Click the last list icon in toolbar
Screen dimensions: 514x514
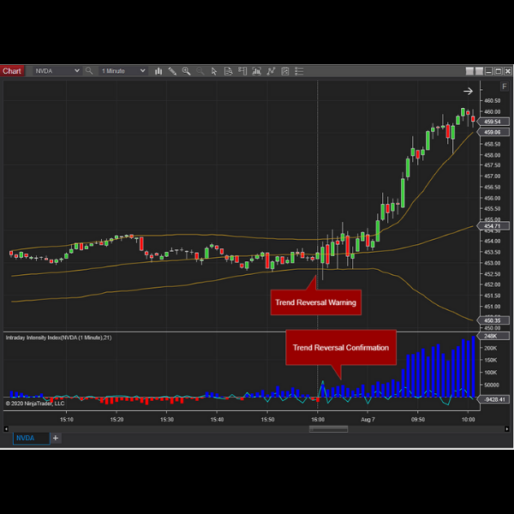coord(297,71)
